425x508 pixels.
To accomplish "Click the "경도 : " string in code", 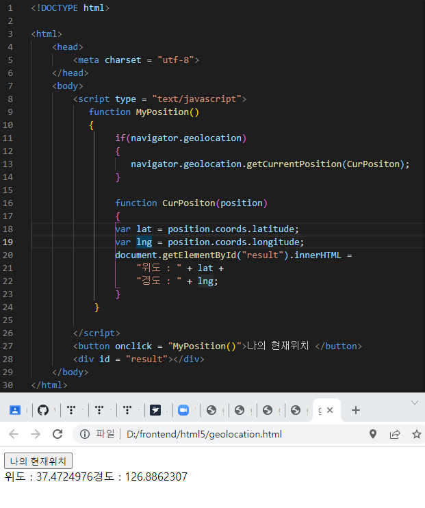I will [x=159, y=281].
